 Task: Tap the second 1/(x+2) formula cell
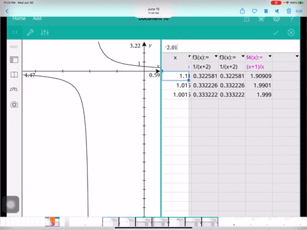pos(228,67)
